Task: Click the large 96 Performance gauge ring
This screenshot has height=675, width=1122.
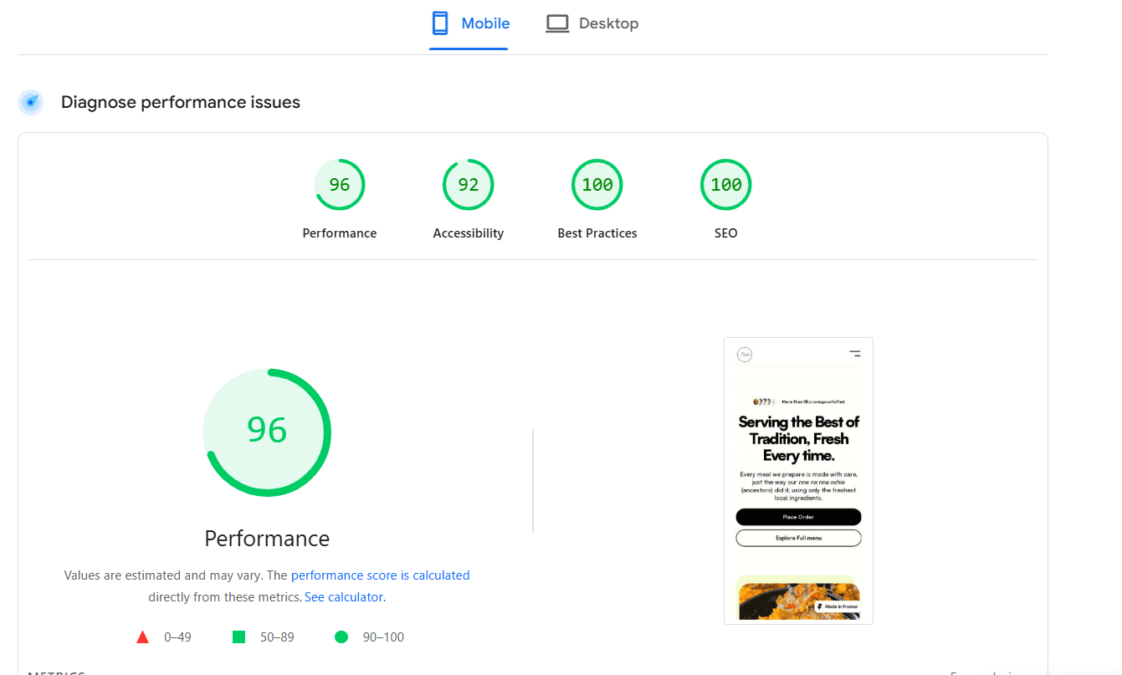Action: pyautogui.click(x=267, y=432)
